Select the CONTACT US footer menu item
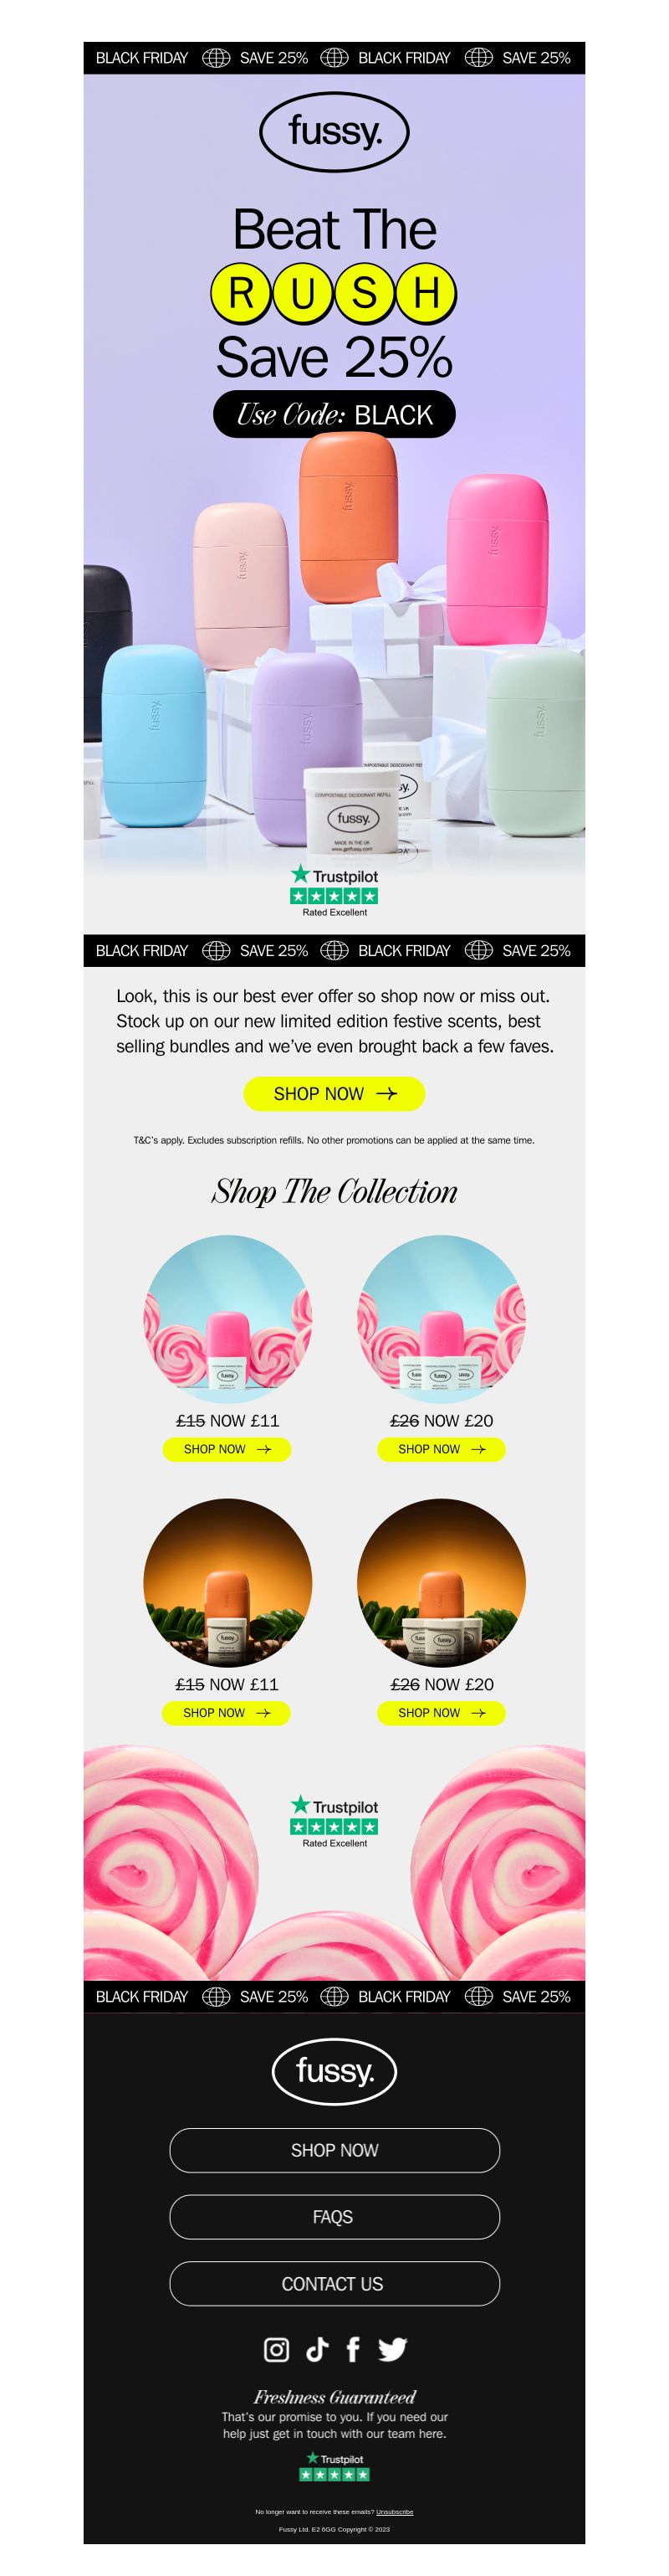Viewport: 669px width, 2576px height. pyautogui.click(x=334, y=2284)
